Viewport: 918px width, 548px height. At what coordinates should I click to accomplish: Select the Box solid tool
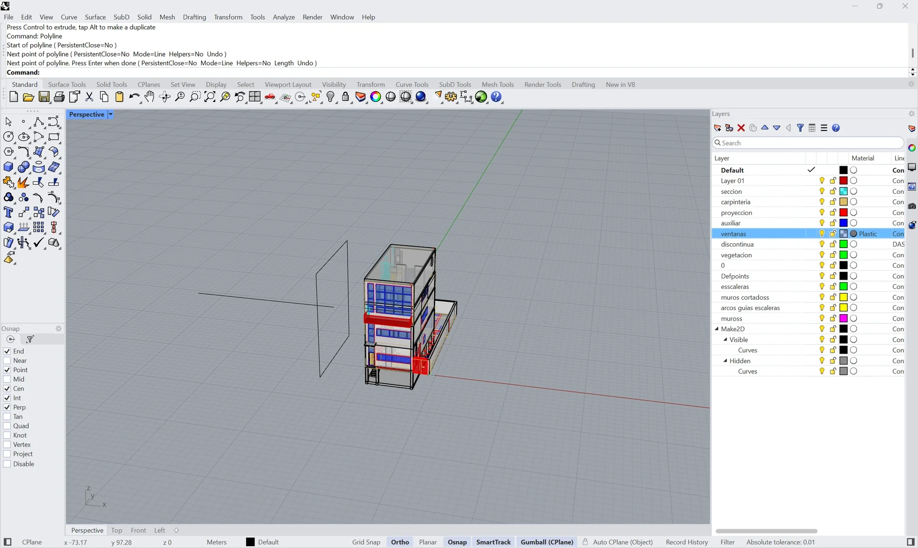click(x=8, y=167)
